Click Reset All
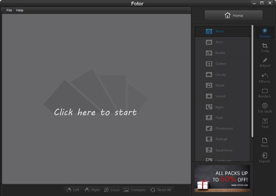Screen dimensions: 276x196 (x=160, y=190)
